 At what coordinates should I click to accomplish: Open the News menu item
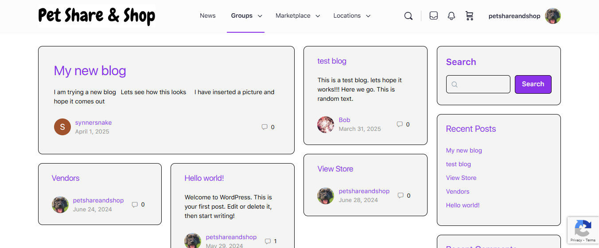point(208,15)
